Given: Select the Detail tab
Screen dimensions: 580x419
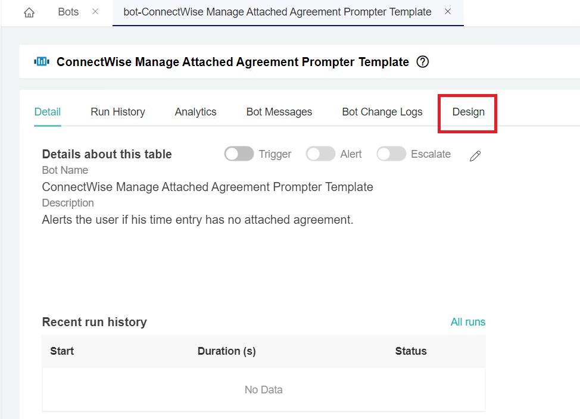Looking at the screenshot, I should click(48, 112).
